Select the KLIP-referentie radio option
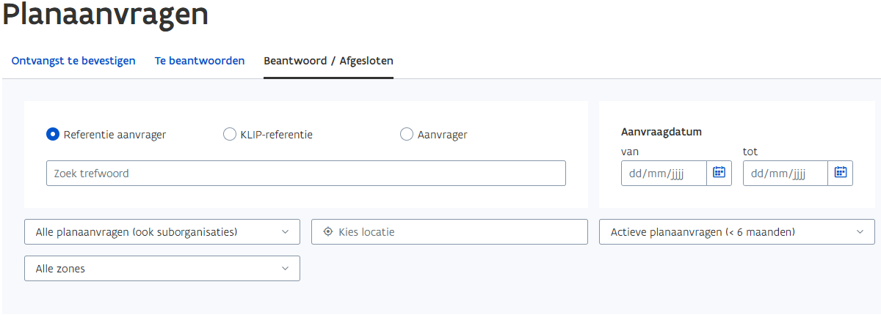Image resolution: width=881 pixels, height=320 pixels. click(229, 135)
